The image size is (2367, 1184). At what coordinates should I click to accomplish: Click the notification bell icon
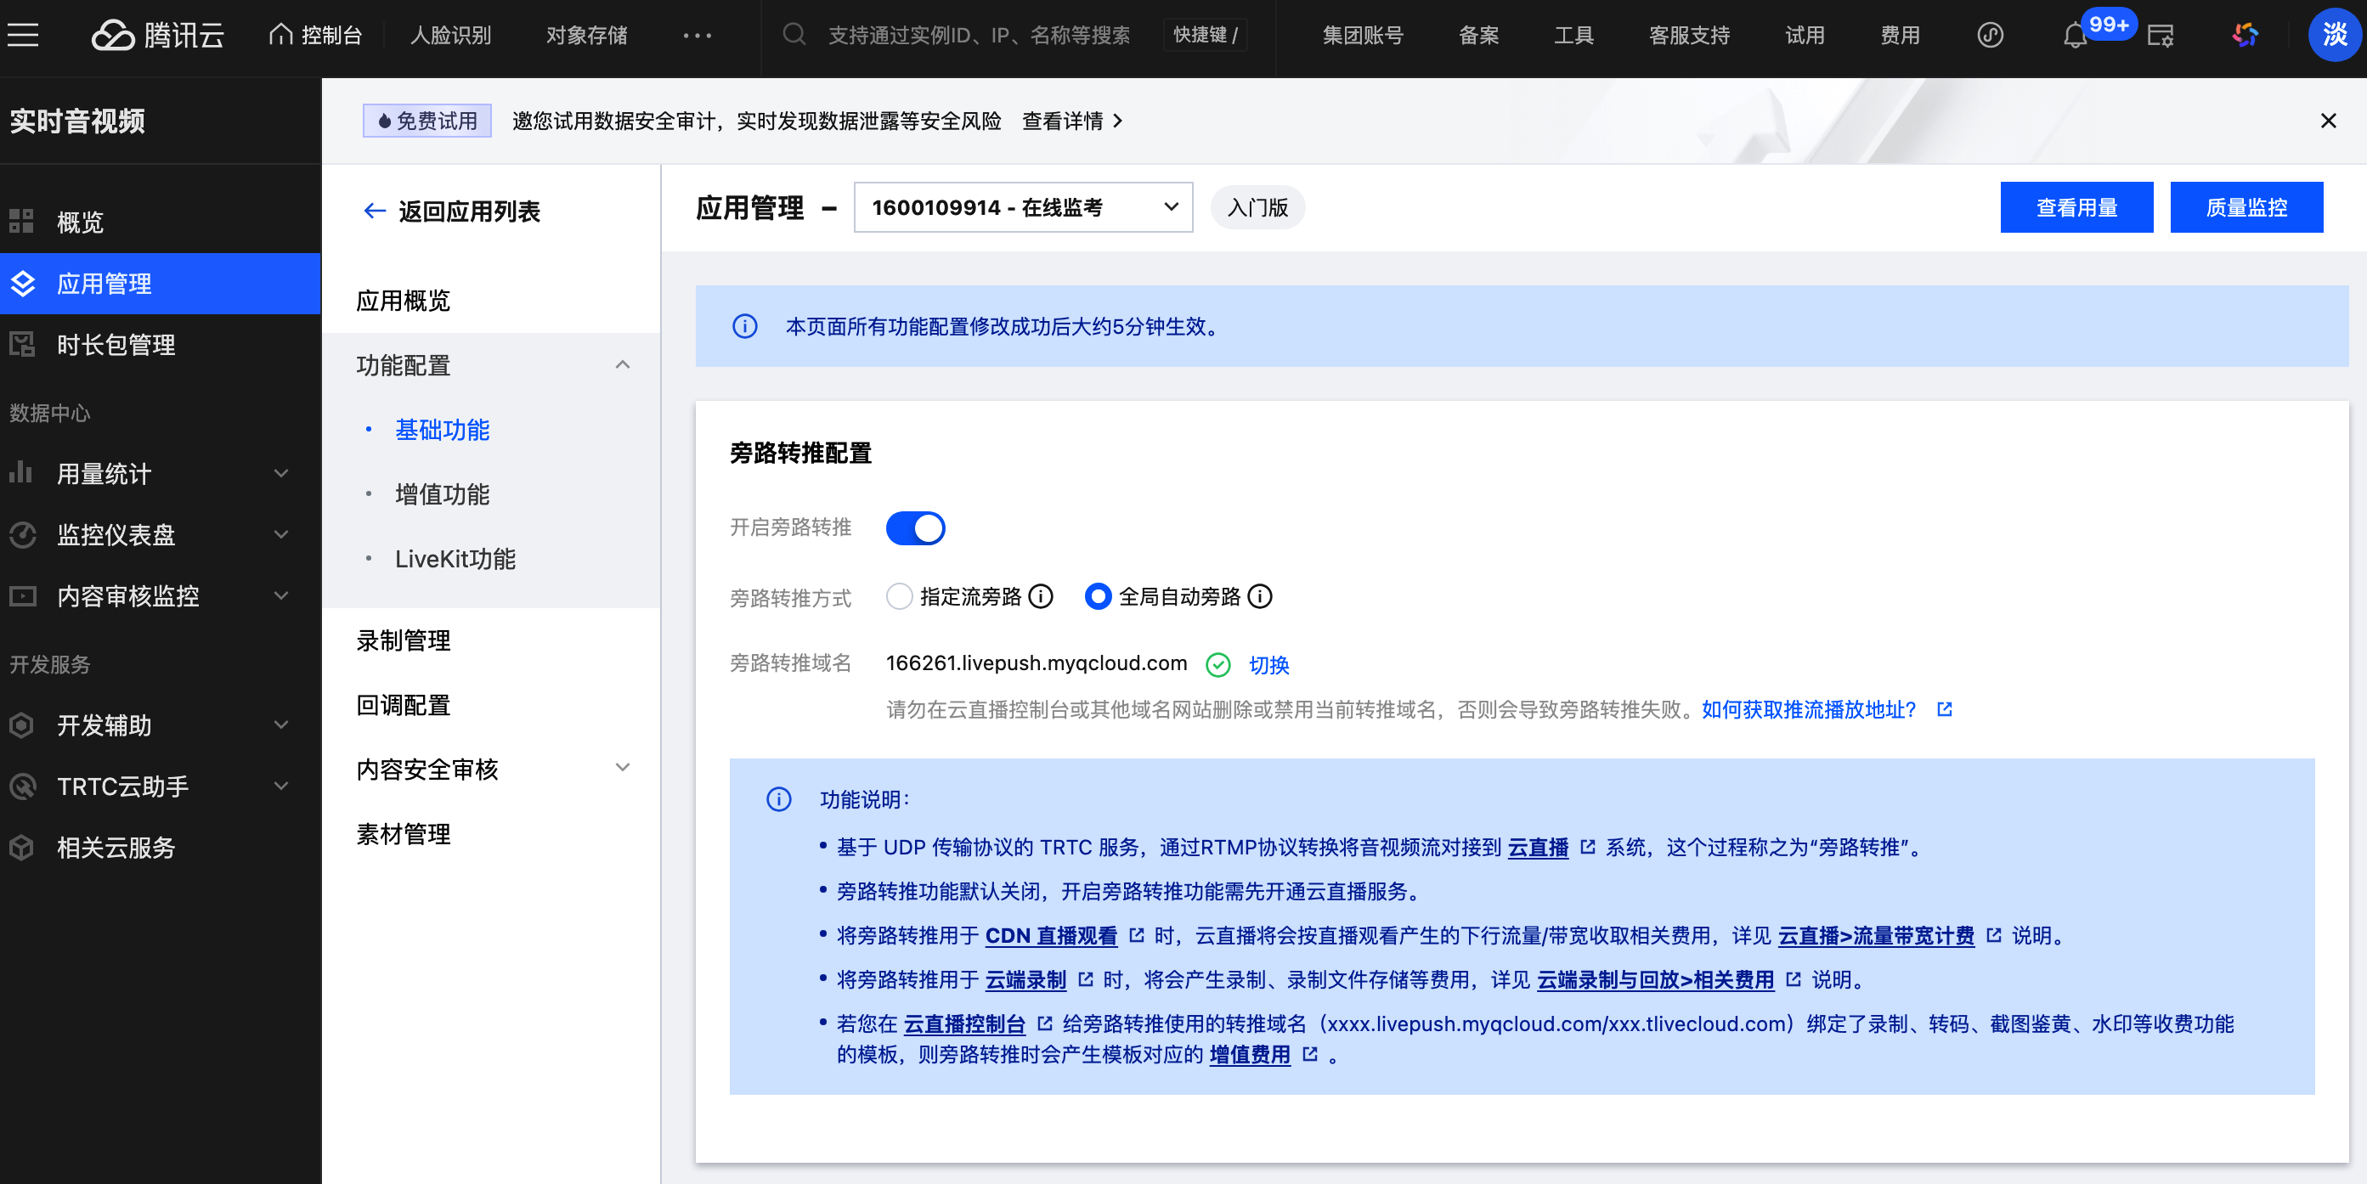point(2074,36)
